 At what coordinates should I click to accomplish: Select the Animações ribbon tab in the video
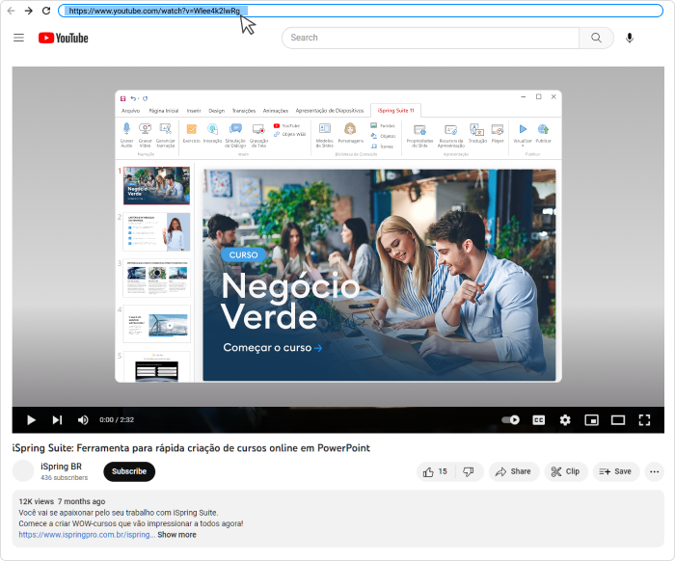click(x=276, y=111)
